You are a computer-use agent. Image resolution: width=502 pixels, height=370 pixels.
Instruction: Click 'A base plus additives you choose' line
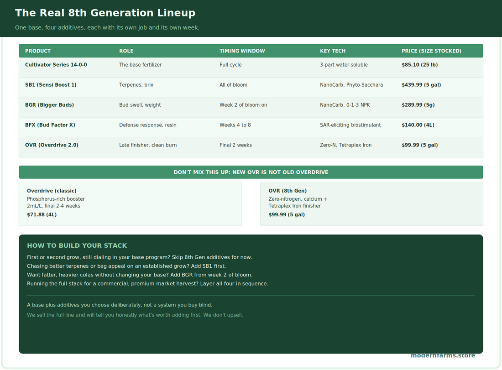tap(120, 305)
